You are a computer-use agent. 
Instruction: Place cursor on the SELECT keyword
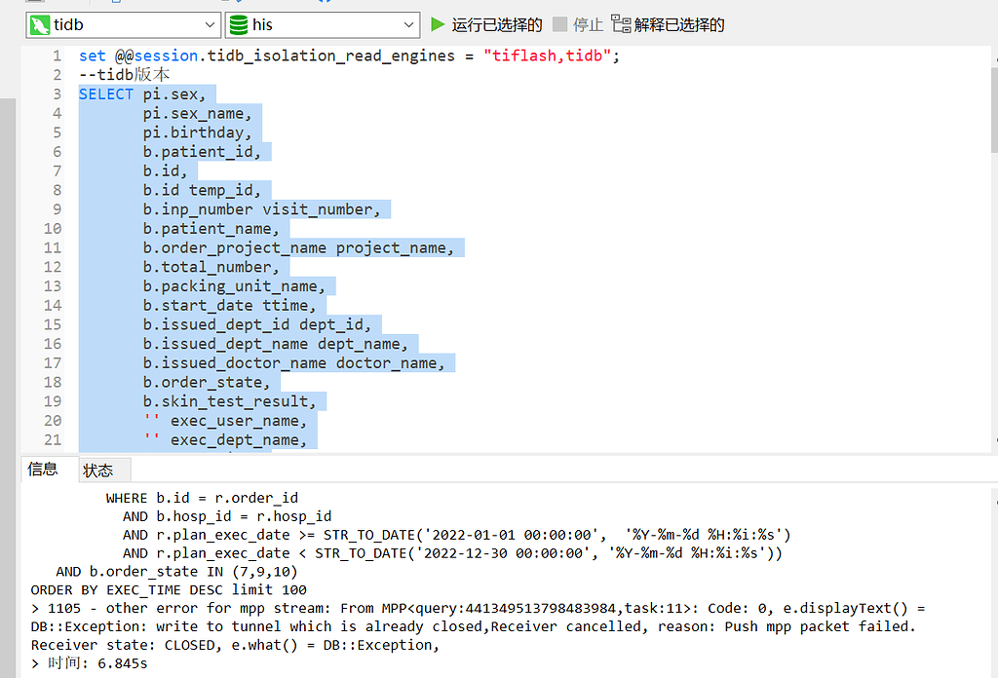pos(106,94)
